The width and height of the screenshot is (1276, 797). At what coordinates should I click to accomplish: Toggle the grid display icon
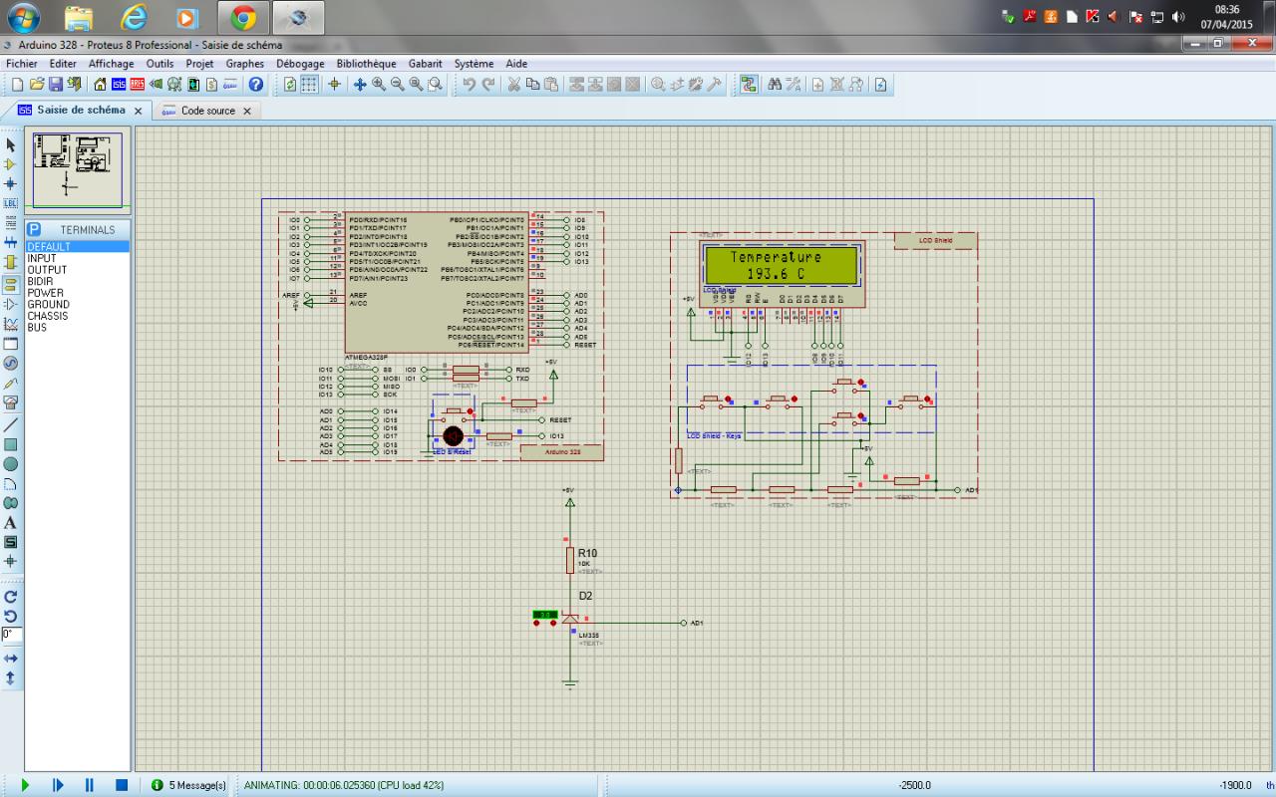click(x=310, y=85)
